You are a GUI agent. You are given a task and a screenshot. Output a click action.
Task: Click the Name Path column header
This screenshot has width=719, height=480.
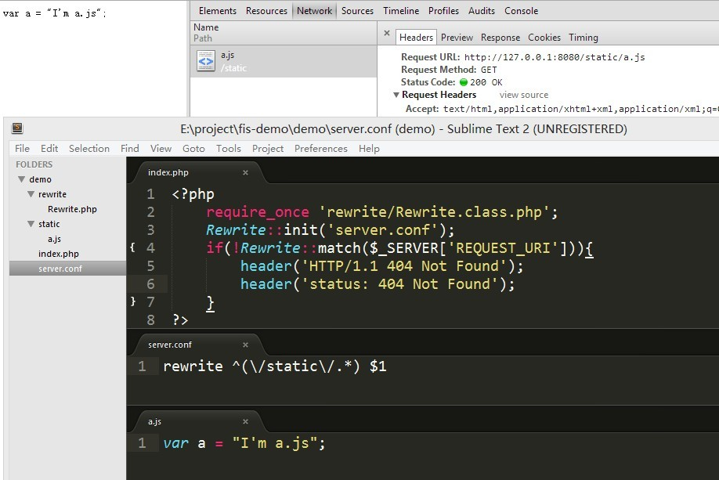[284, 33]
